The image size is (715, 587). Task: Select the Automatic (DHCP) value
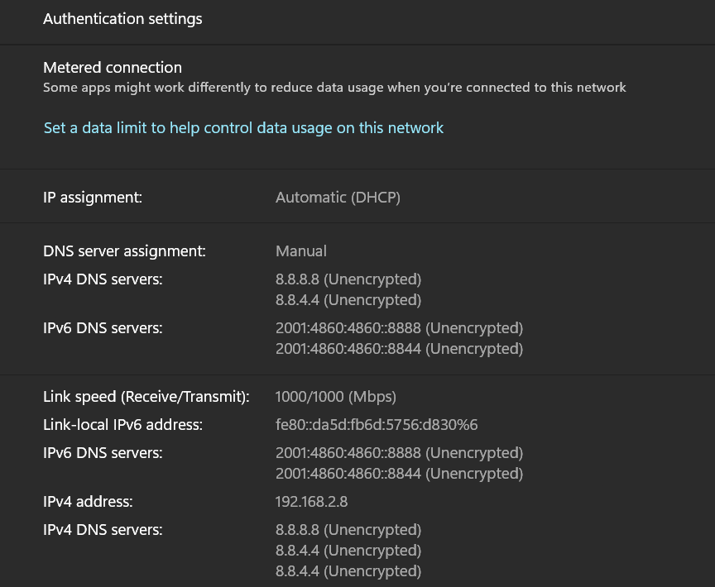coord(338,198)
